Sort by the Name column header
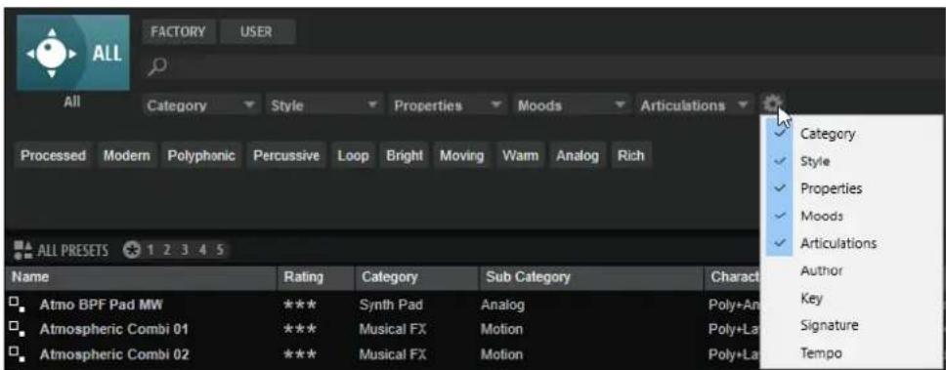Screen dimensions: 946x370 coord(141,278)
